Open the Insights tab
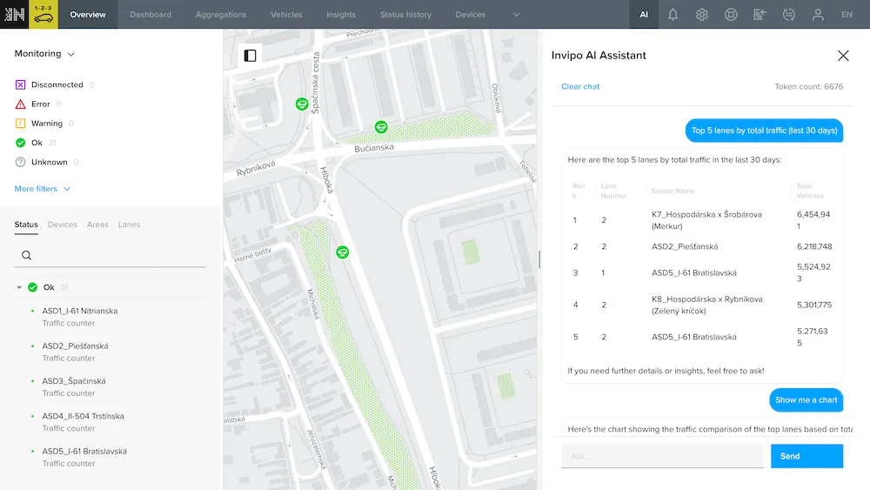Image resolution: width=870 pixels, height=490 pixels. 341,15
